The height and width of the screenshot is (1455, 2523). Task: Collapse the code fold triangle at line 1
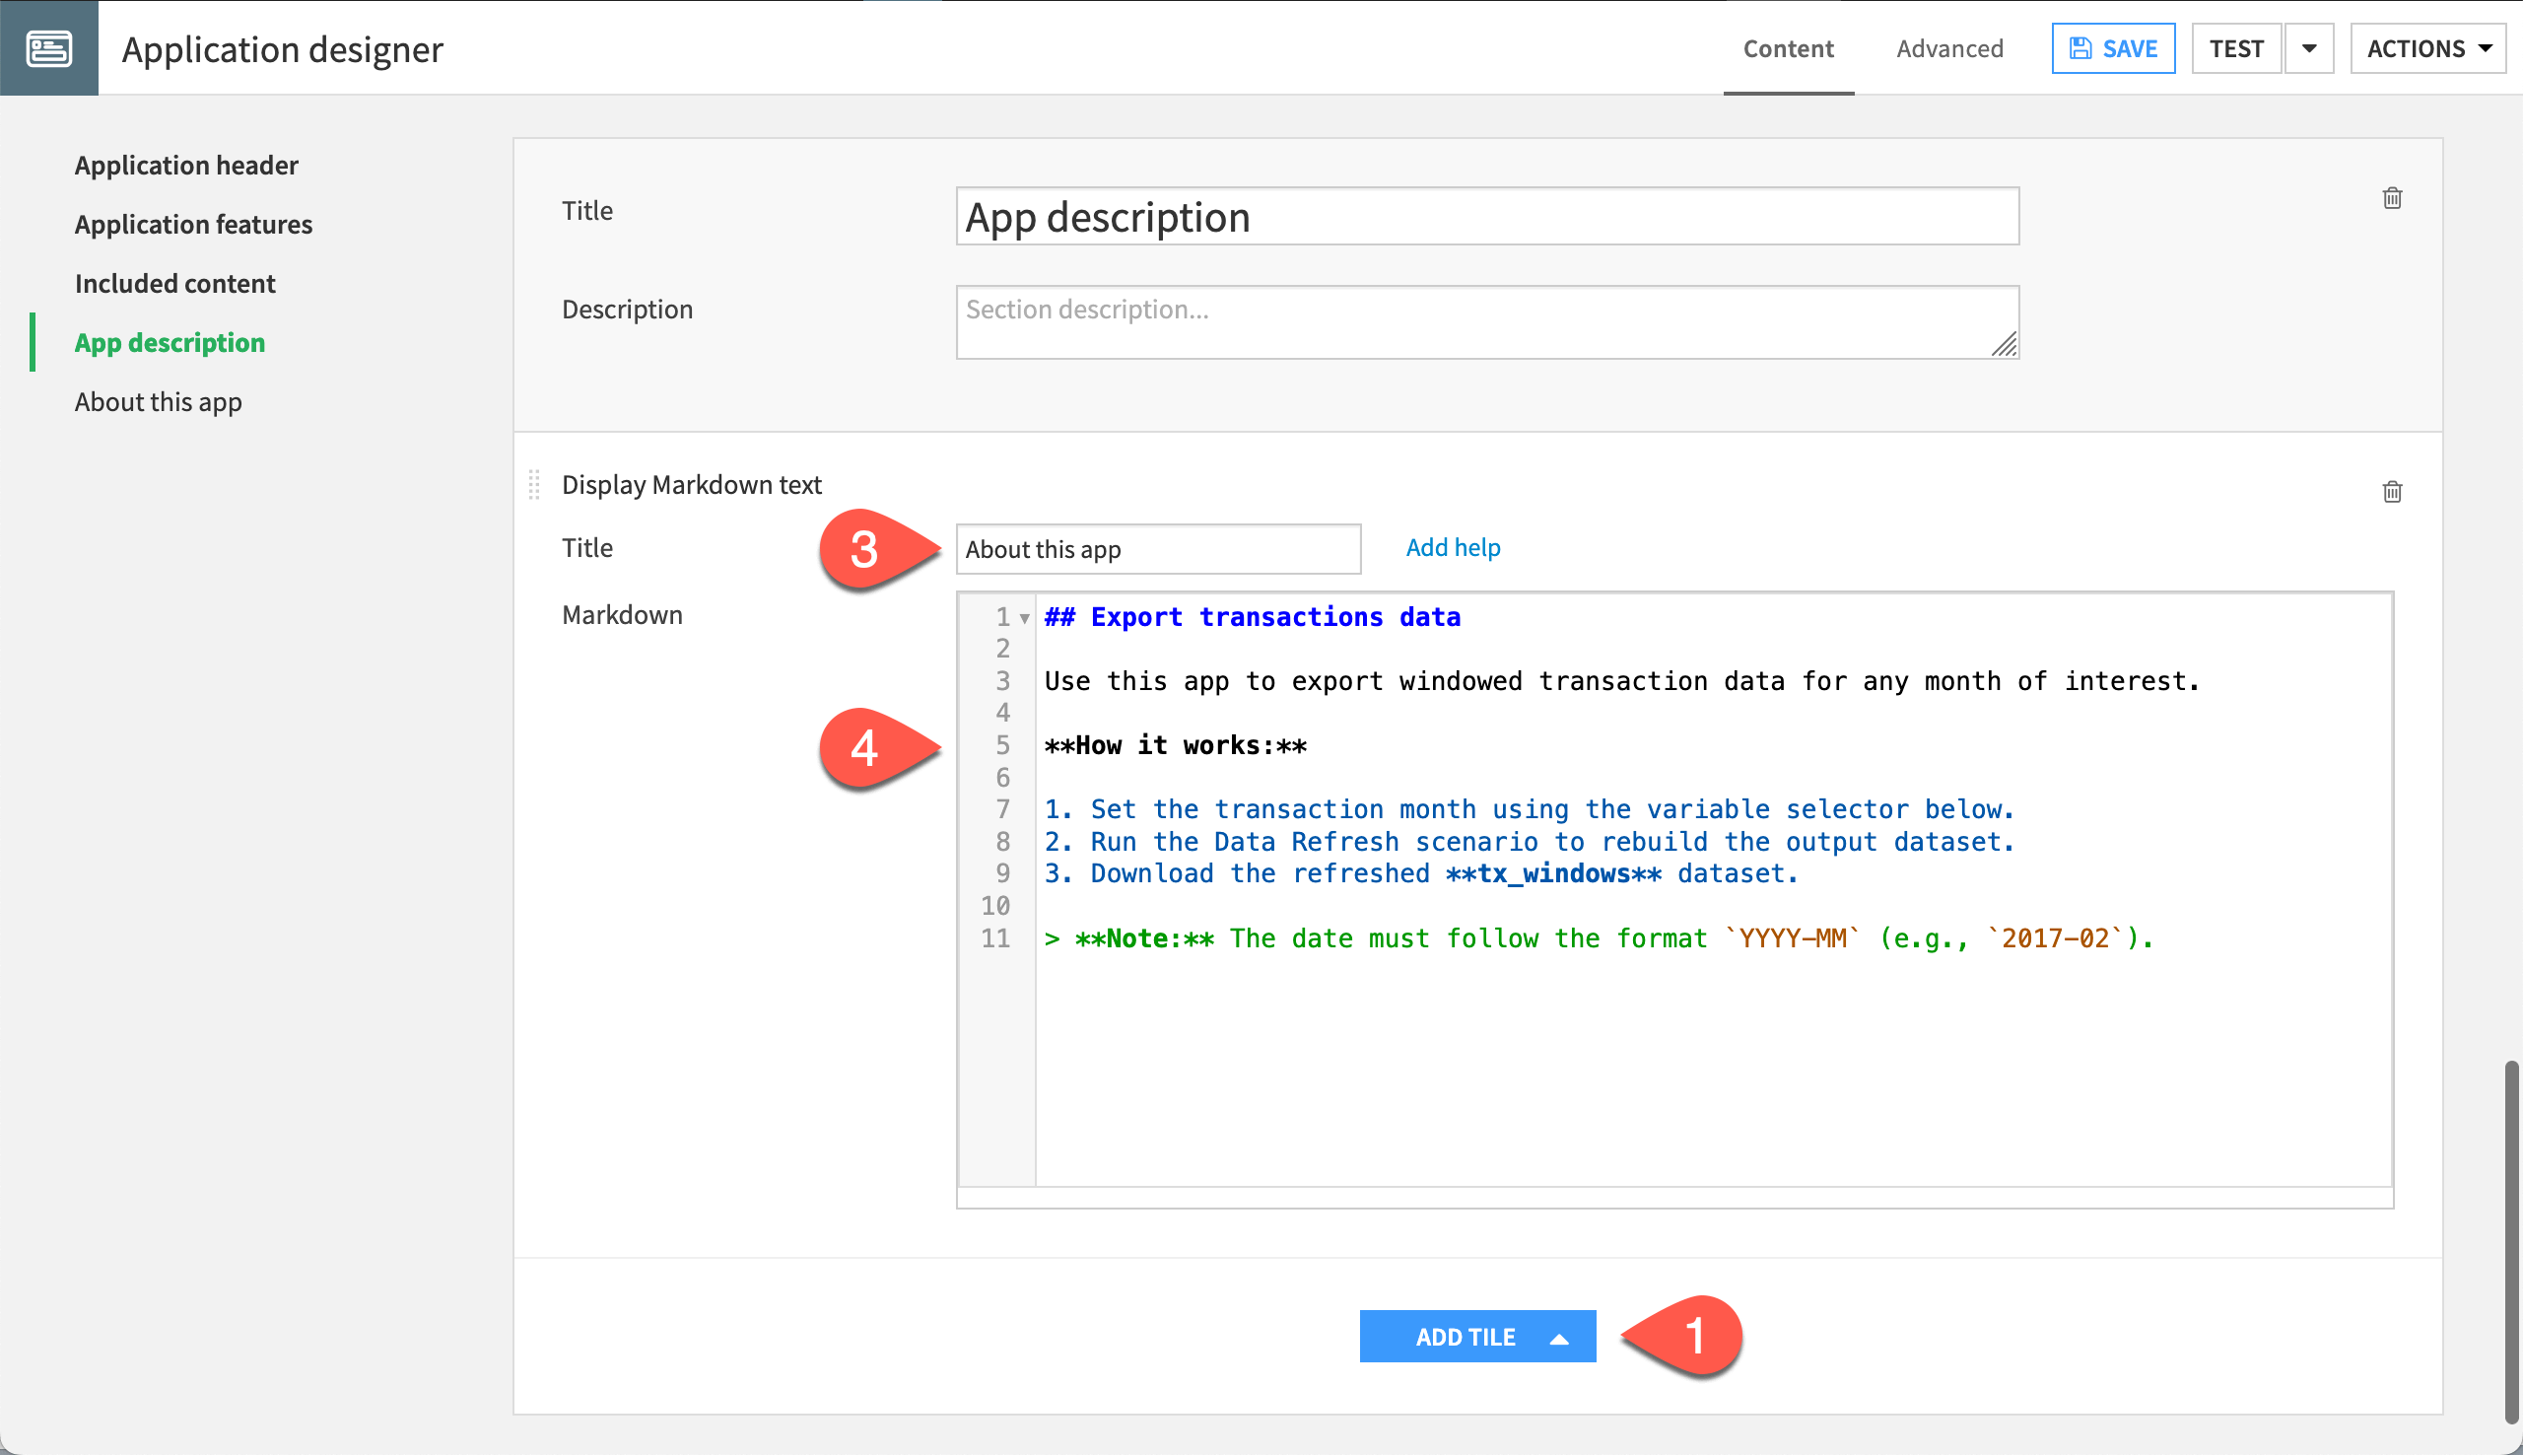click(1026, 617)
